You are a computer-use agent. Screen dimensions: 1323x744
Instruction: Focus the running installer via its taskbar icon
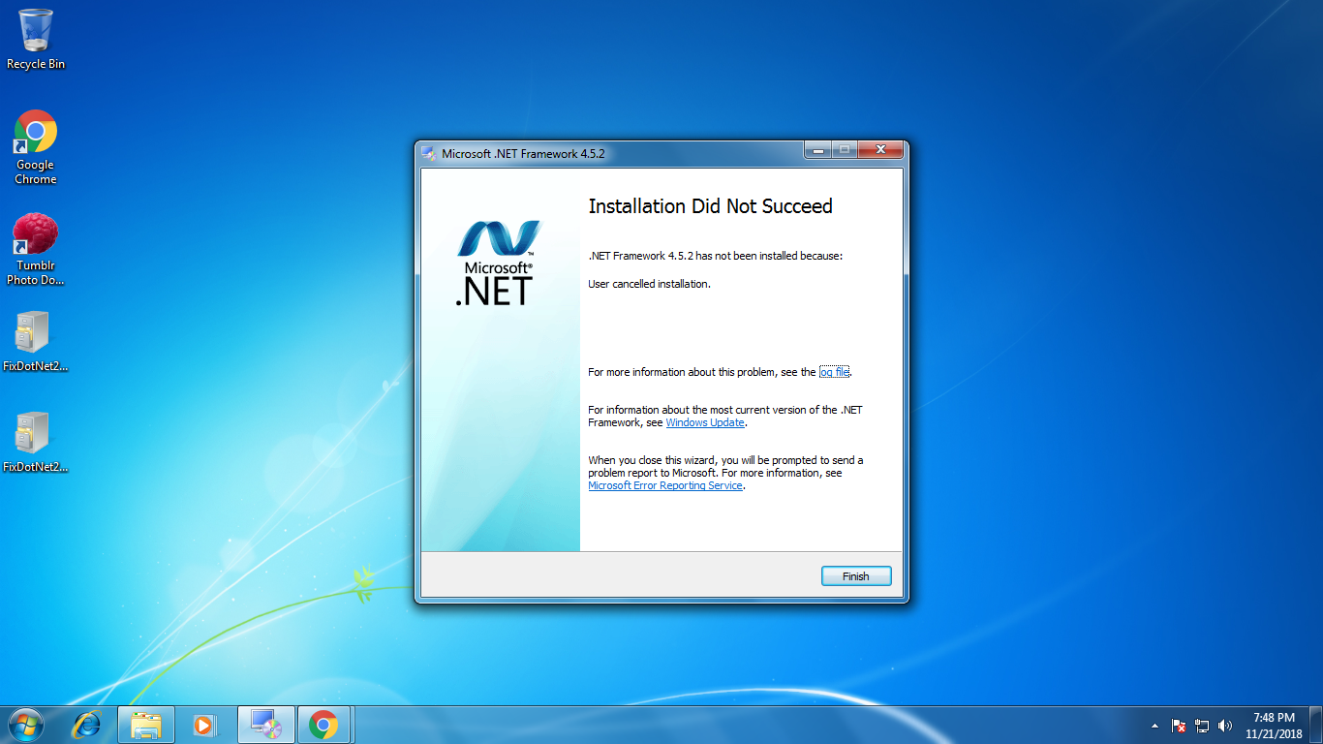(265, 724)
